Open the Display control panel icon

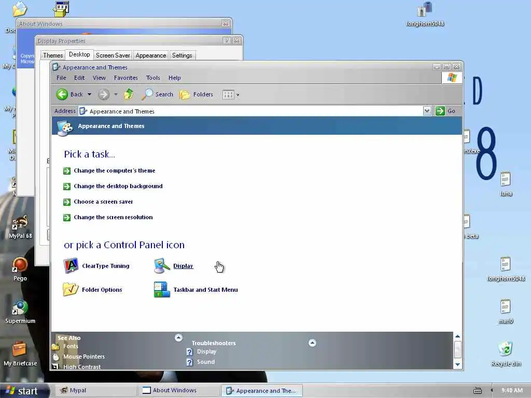click(x=162, y=266)
